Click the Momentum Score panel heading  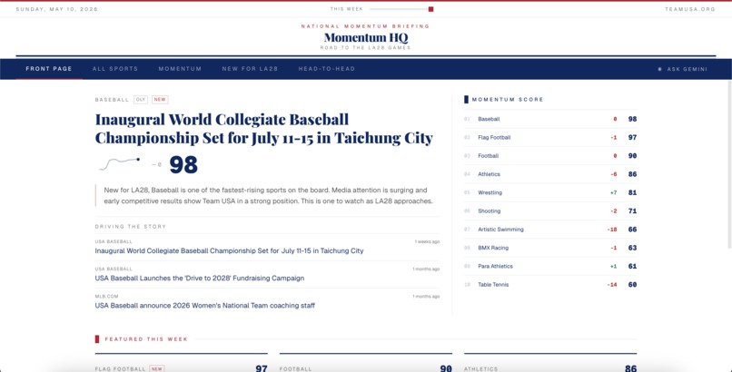point(508,100)
